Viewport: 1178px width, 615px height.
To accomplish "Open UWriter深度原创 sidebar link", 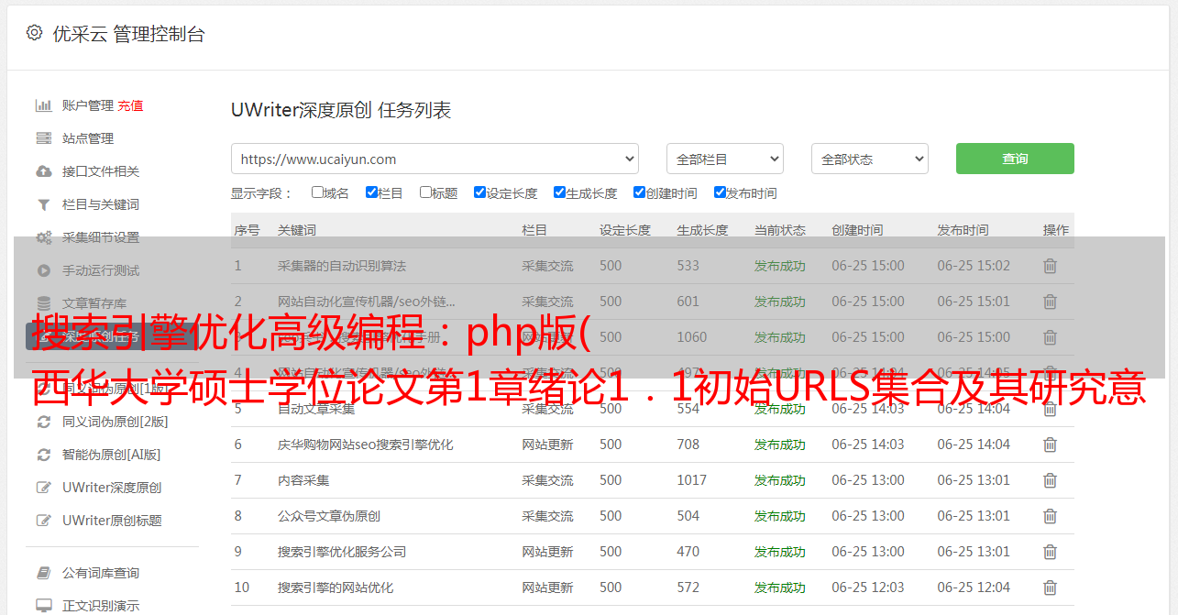I will (x=112, y=488).
